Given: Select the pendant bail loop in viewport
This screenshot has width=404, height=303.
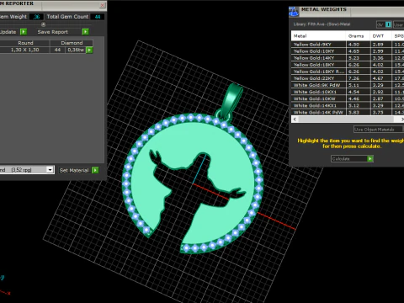Looking at the screenshot, I should [x=231, y=99].
